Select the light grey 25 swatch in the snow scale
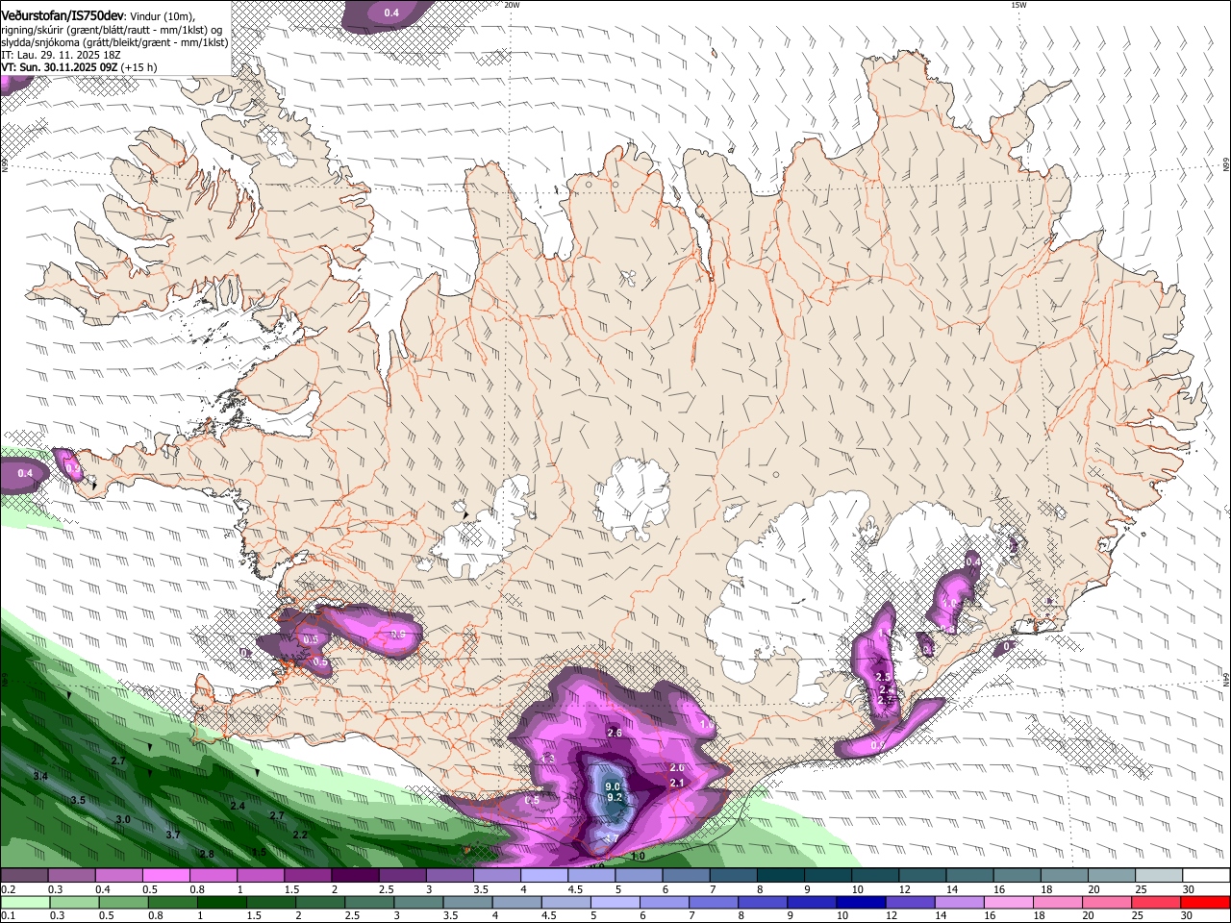 pyautogui.click(x=1159, y=876)
